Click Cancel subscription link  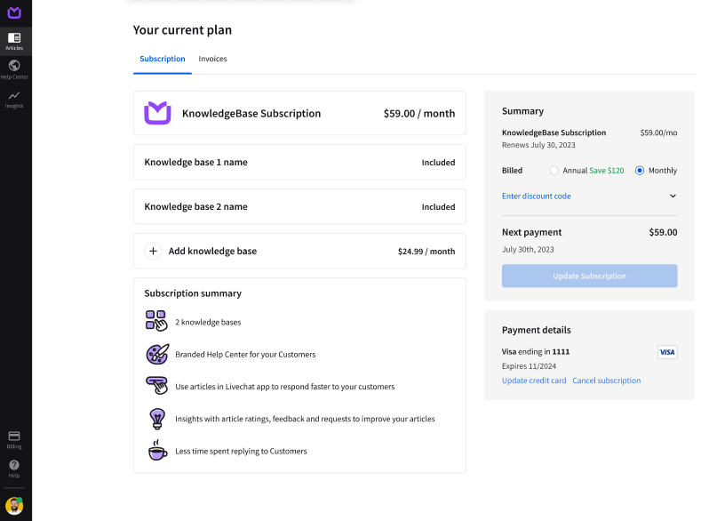[x=606, y=381]
